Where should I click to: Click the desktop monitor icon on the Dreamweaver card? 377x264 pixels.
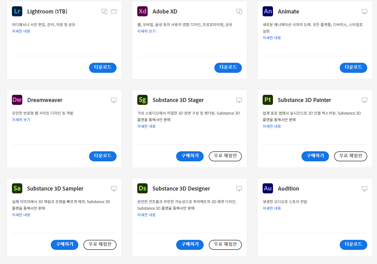(x=113, y=100)
